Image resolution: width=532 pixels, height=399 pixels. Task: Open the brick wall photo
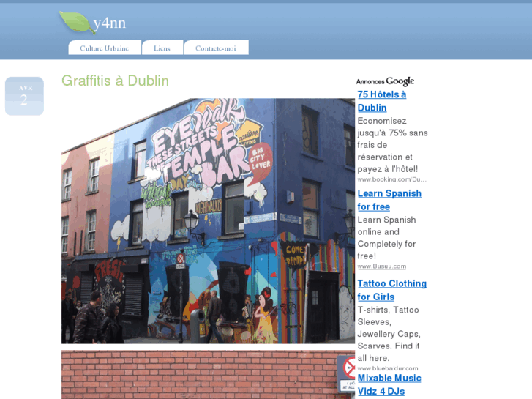click(x=208, y=375)
